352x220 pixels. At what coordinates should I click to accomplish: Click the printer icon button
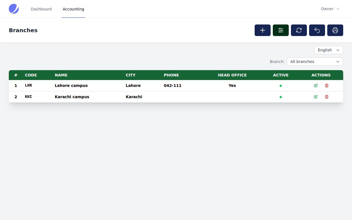coord(335,30)
